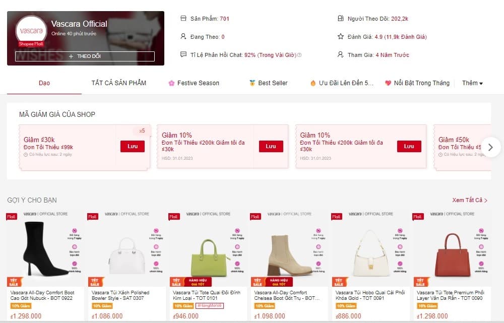The width and height of the screenshot is (504, 323).
Task: Open the Best Seller tab
Action: click(269, 83)
